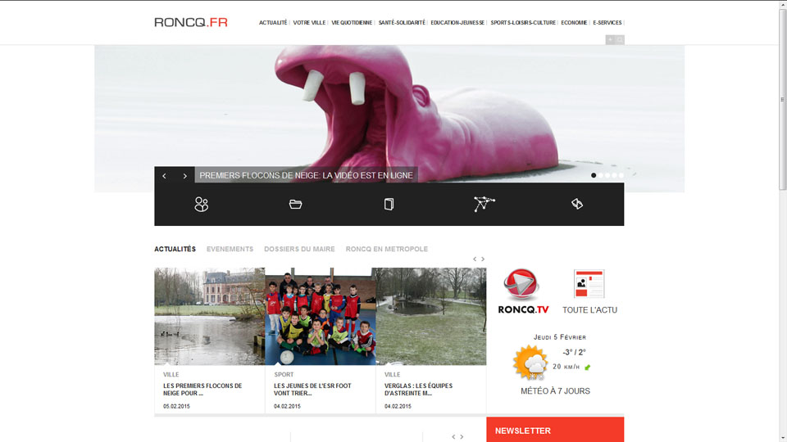This screenshot has width=787, height=442.
Task: Click the 'Jeudi 5 Février' date text
Action: click(560, 337)
